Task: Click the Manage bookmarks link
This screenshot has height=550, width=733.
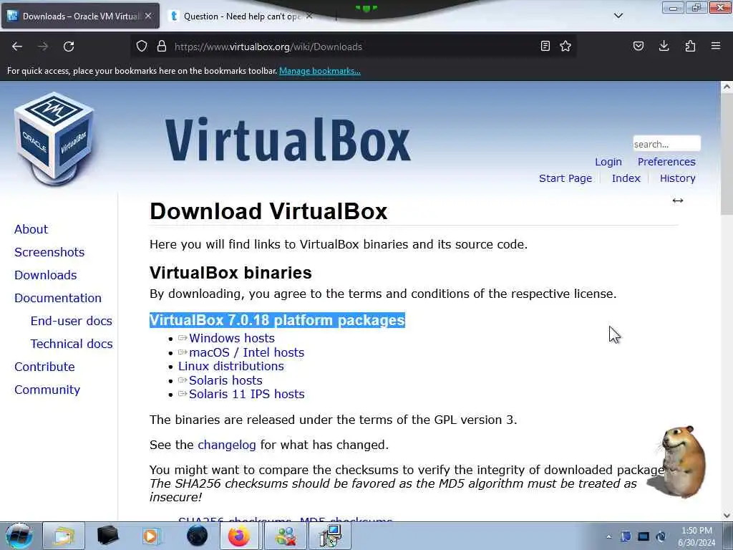Action: (320, 71)
